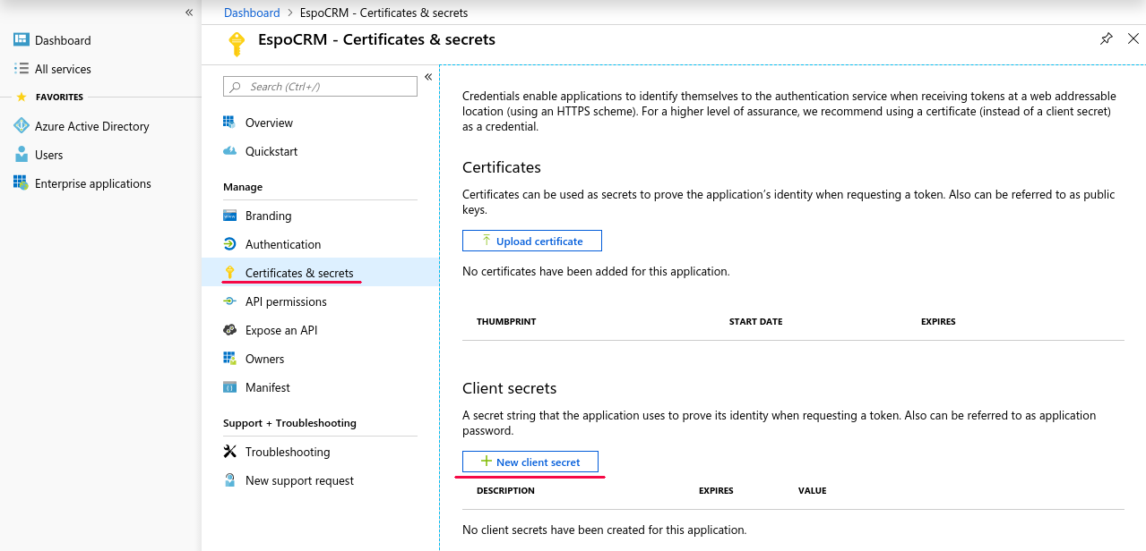Click the Authentication icon

pyautogui.click(x=229, y=244)
